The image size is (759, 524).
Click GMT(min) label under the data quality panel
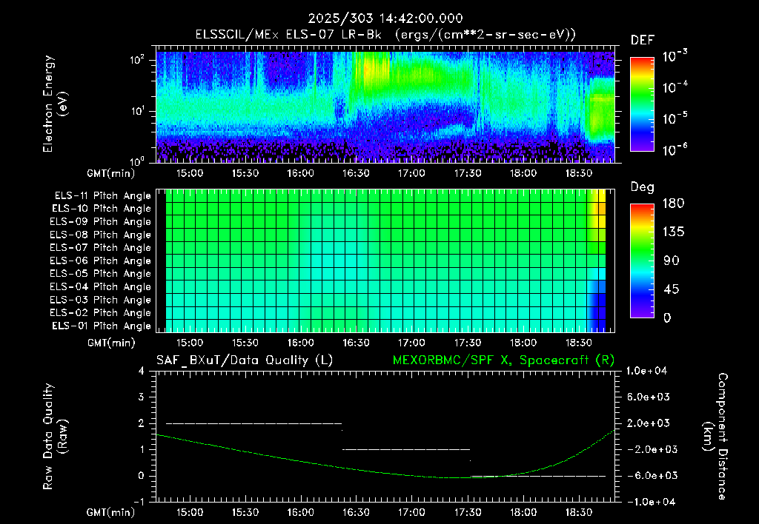pyautogui.click(x=111, y=512)
